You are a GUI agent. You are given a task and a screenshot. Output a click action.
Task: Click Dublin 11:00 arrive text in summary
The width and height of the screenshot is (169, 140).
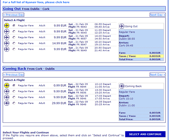click(x=127, y=106)
